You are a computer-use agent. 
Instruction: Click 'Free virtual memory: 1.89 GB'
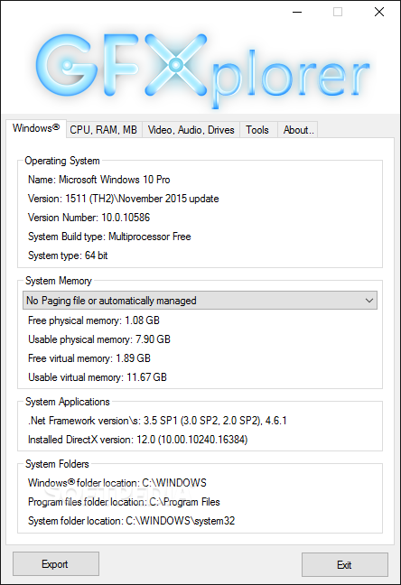[89, 358]
